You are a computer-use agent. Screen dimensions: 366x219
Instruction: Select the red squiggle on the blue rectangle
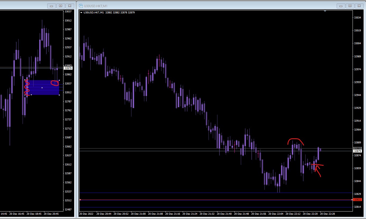click(x=27, y=87)
